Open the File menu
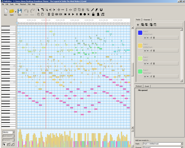The image size is (185, 148). [3, 4]
